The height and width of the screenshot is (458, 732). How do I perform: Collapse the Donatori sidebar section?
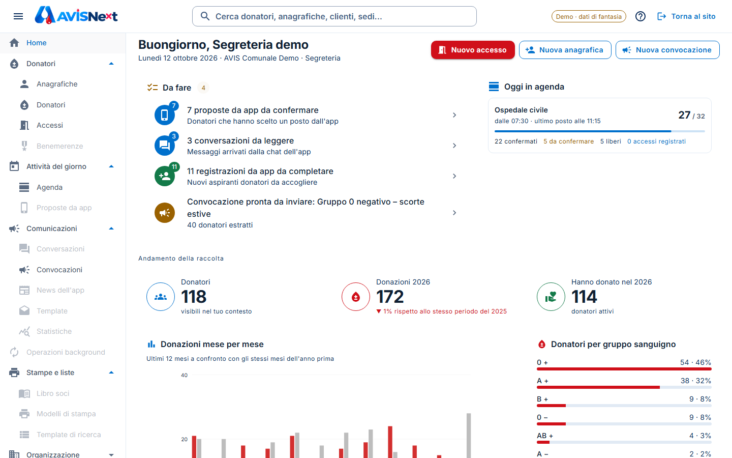coord(111,64)
